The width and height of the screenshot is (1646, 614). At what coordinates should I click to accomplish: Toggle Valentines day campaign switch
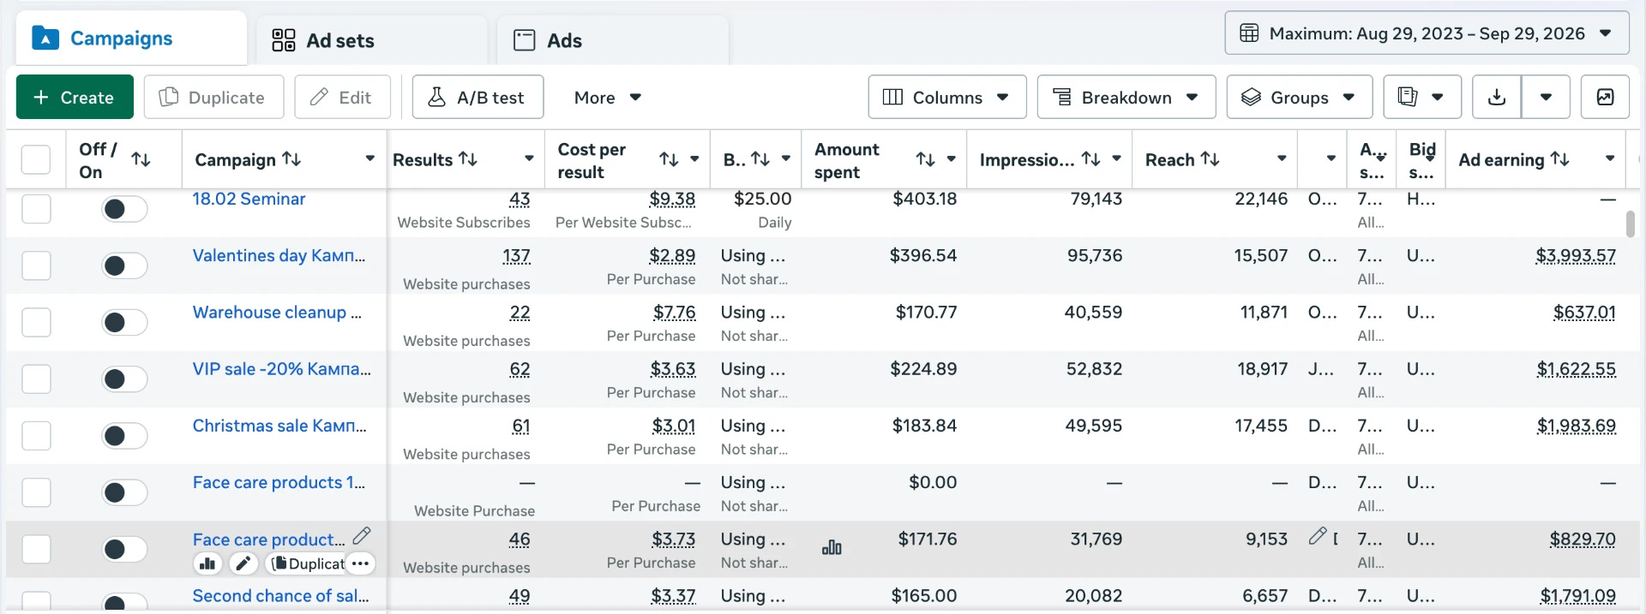point(124,265)
